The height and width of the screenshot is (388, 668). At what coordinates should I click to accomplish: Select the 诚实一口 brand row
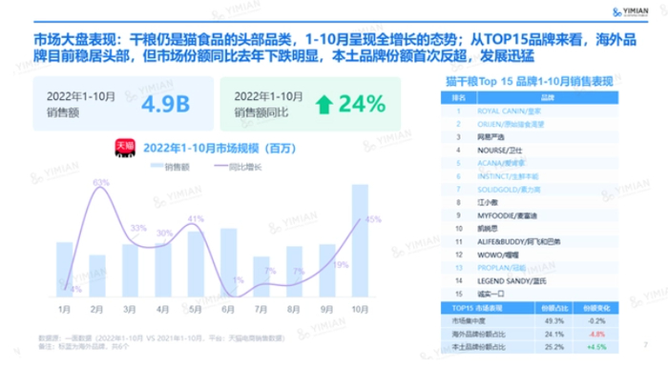[530, 294]
